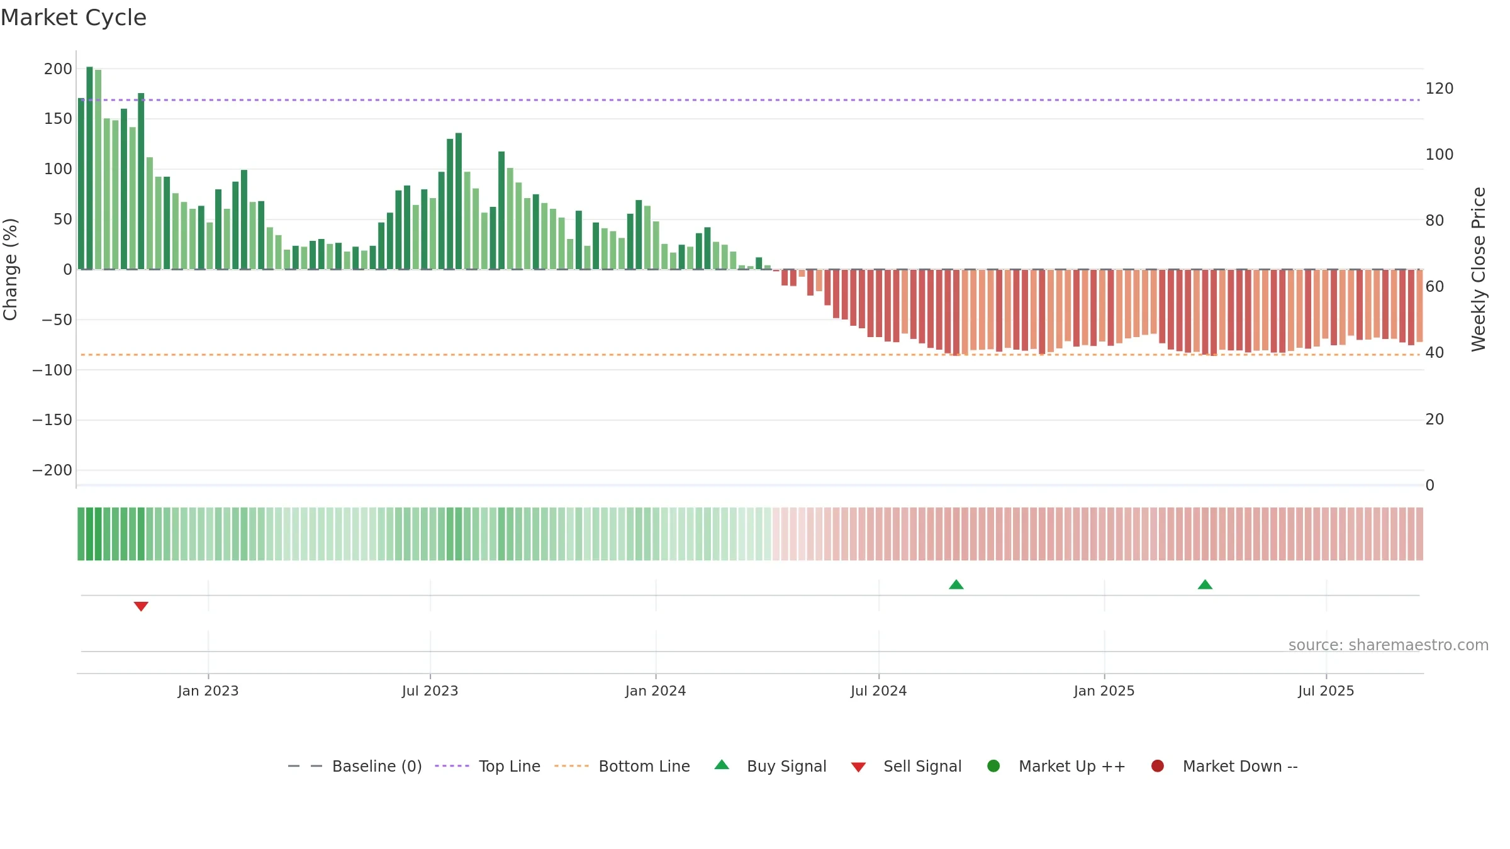This screenshot has height=849, width=1510.
Task: Click the −100 tick on Change axis
Action: click(52, 370)
